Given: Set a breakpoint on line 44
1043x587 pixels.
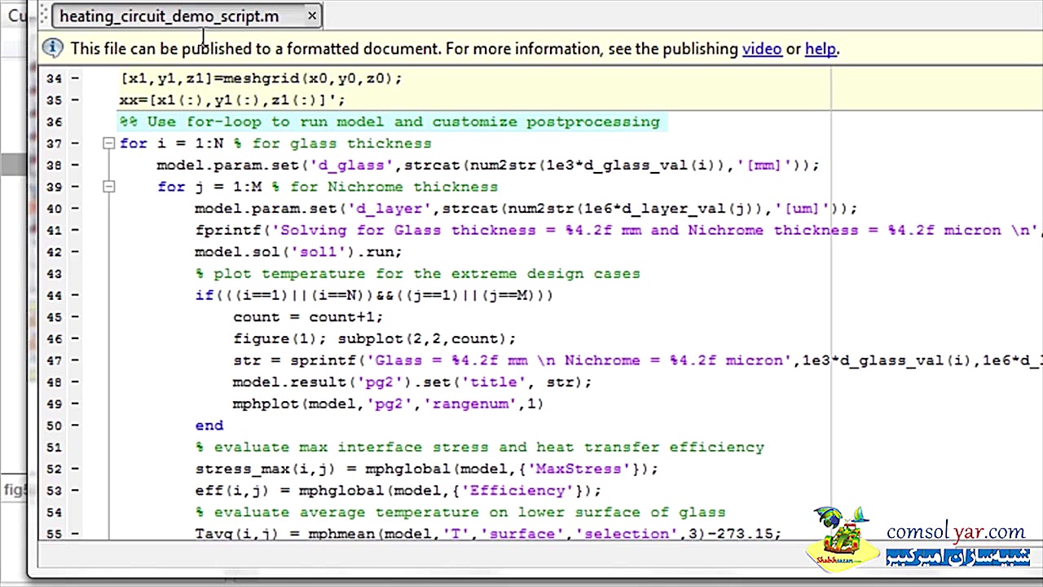Looking at the screenshot, I should tap(75, 295).
